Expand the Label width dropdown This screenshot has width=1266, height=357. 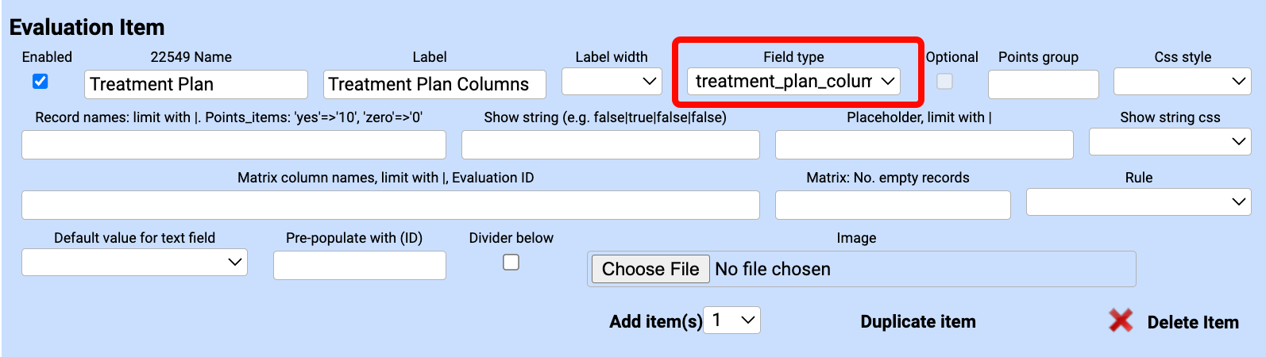click(x=611, y=81)
